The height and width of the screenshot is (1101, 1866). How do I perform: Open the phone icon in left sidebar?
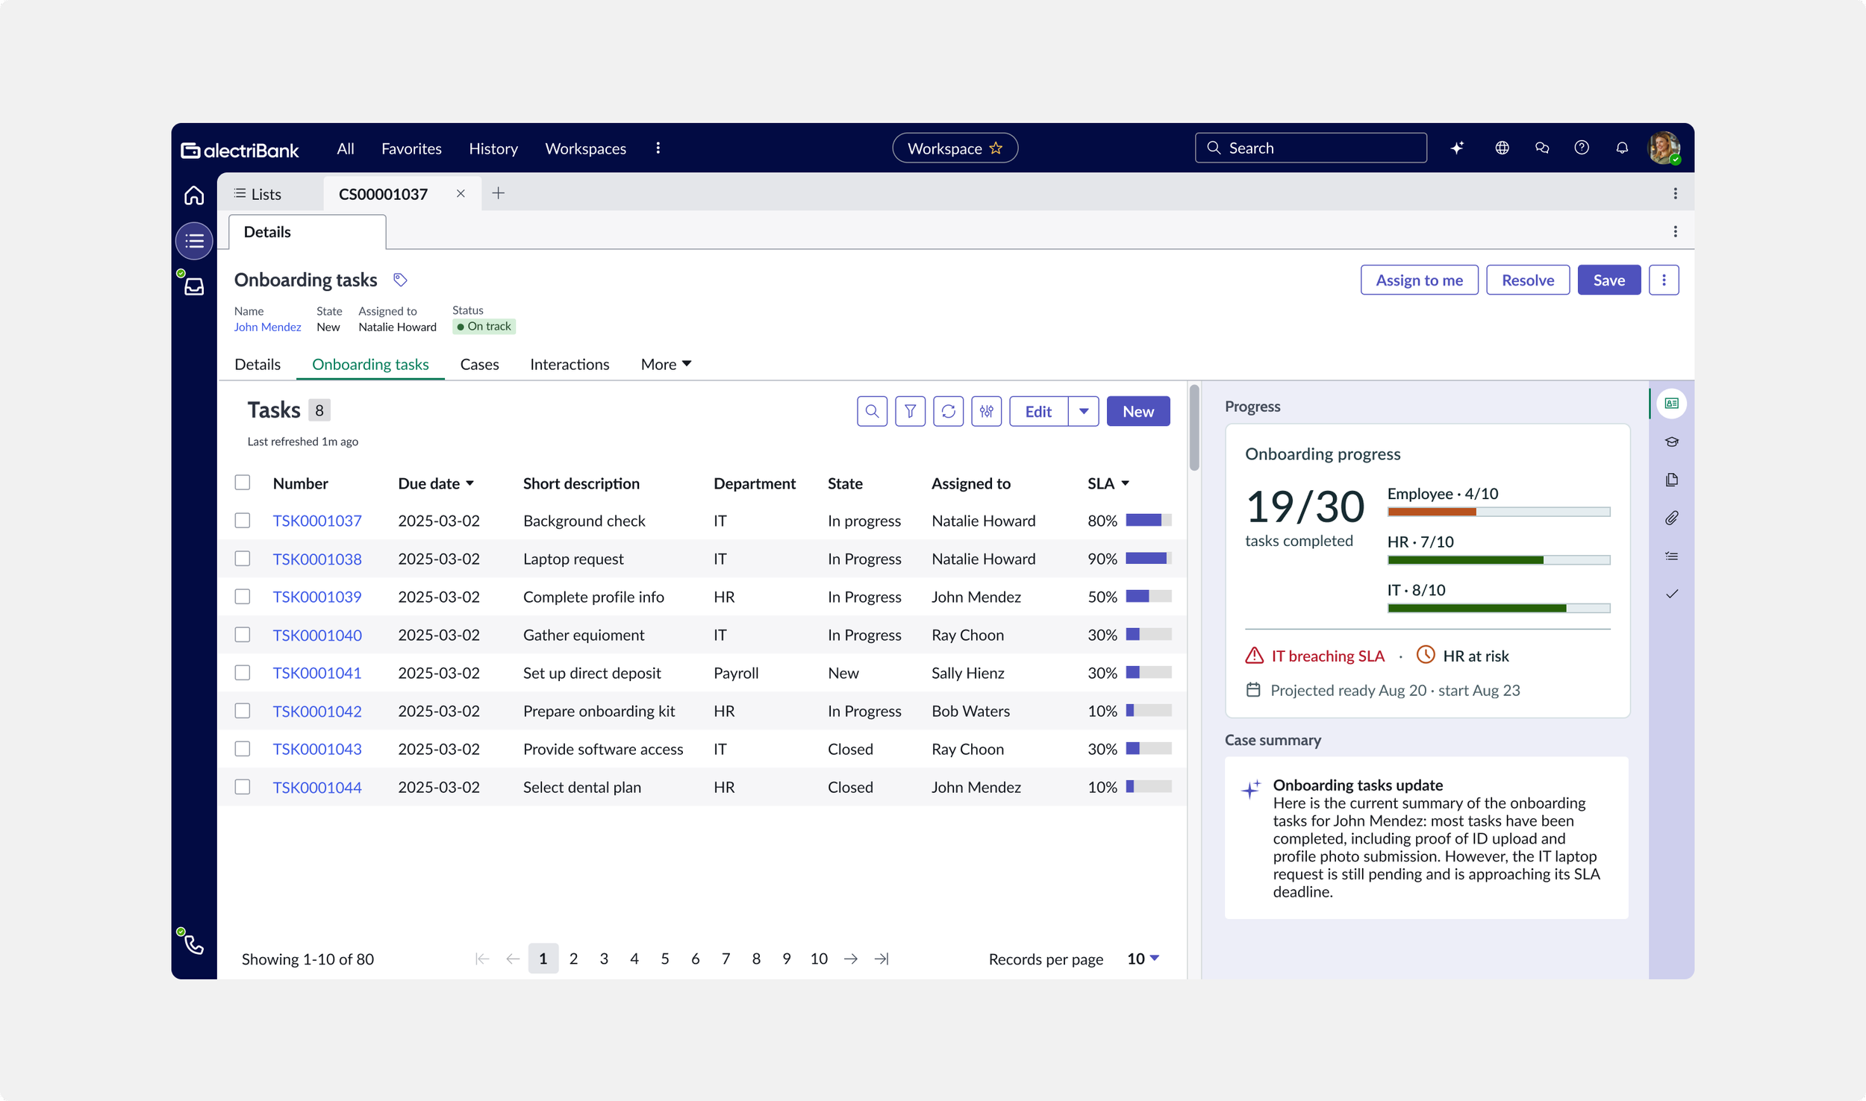point(194,944)
